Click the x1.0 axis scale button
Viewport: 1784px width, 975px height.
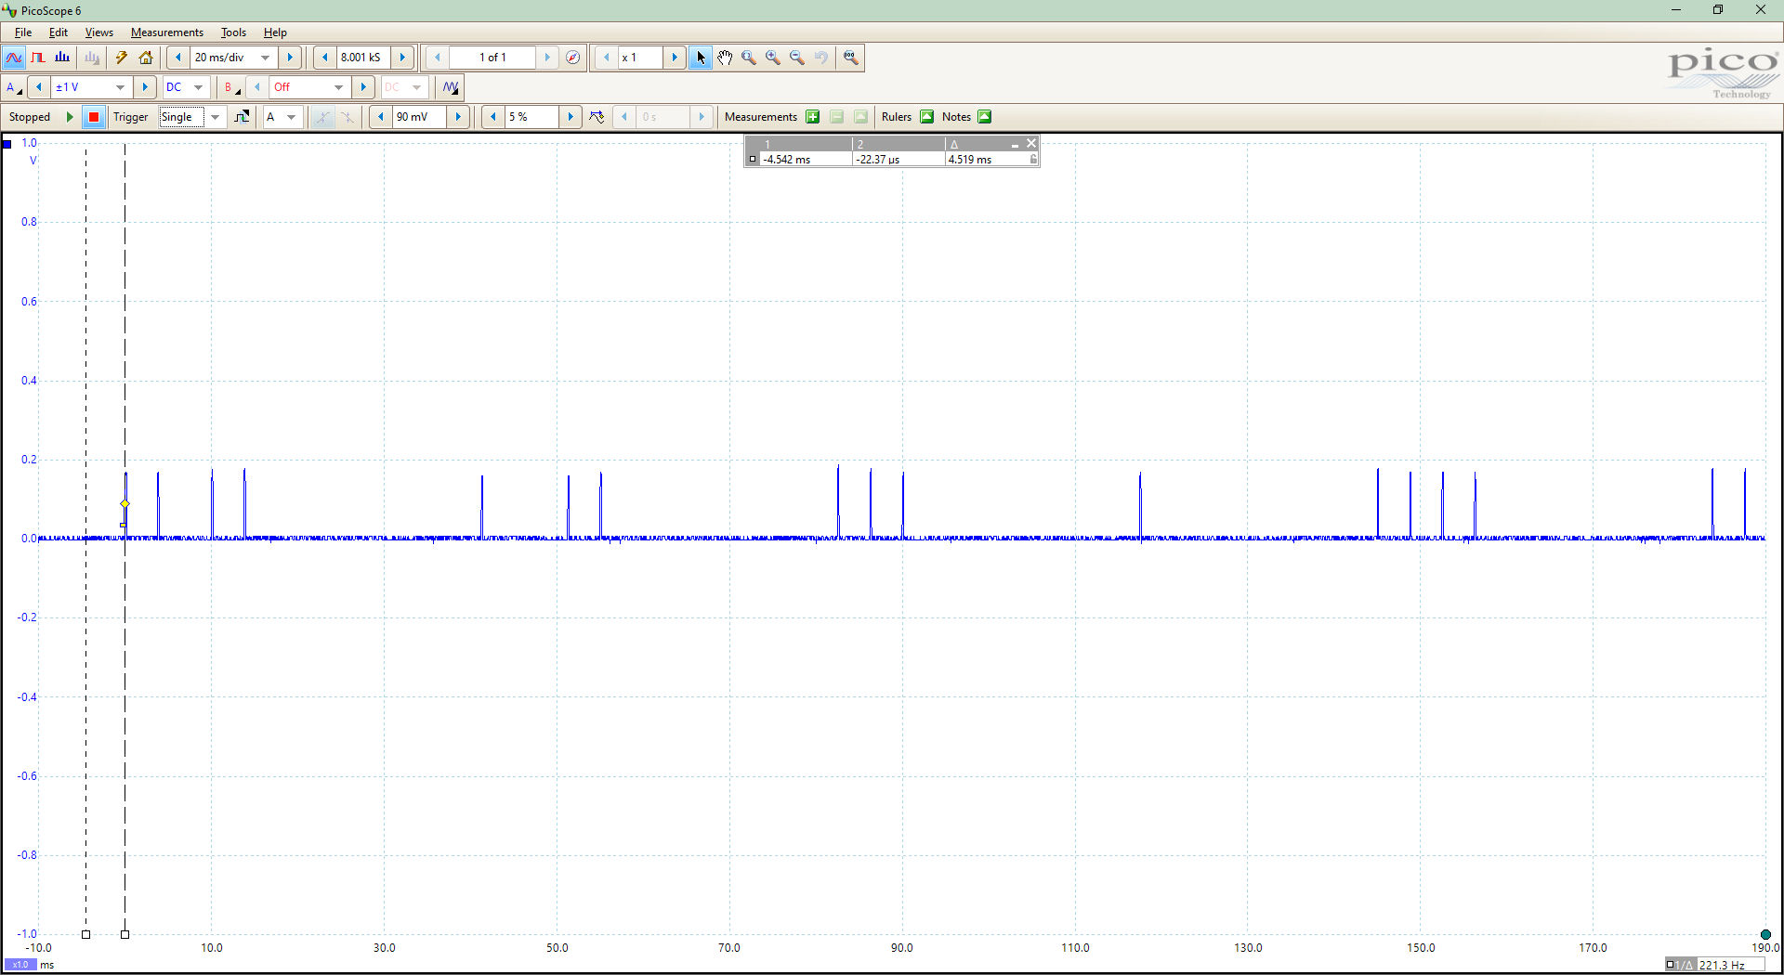(x=20, y=965)
